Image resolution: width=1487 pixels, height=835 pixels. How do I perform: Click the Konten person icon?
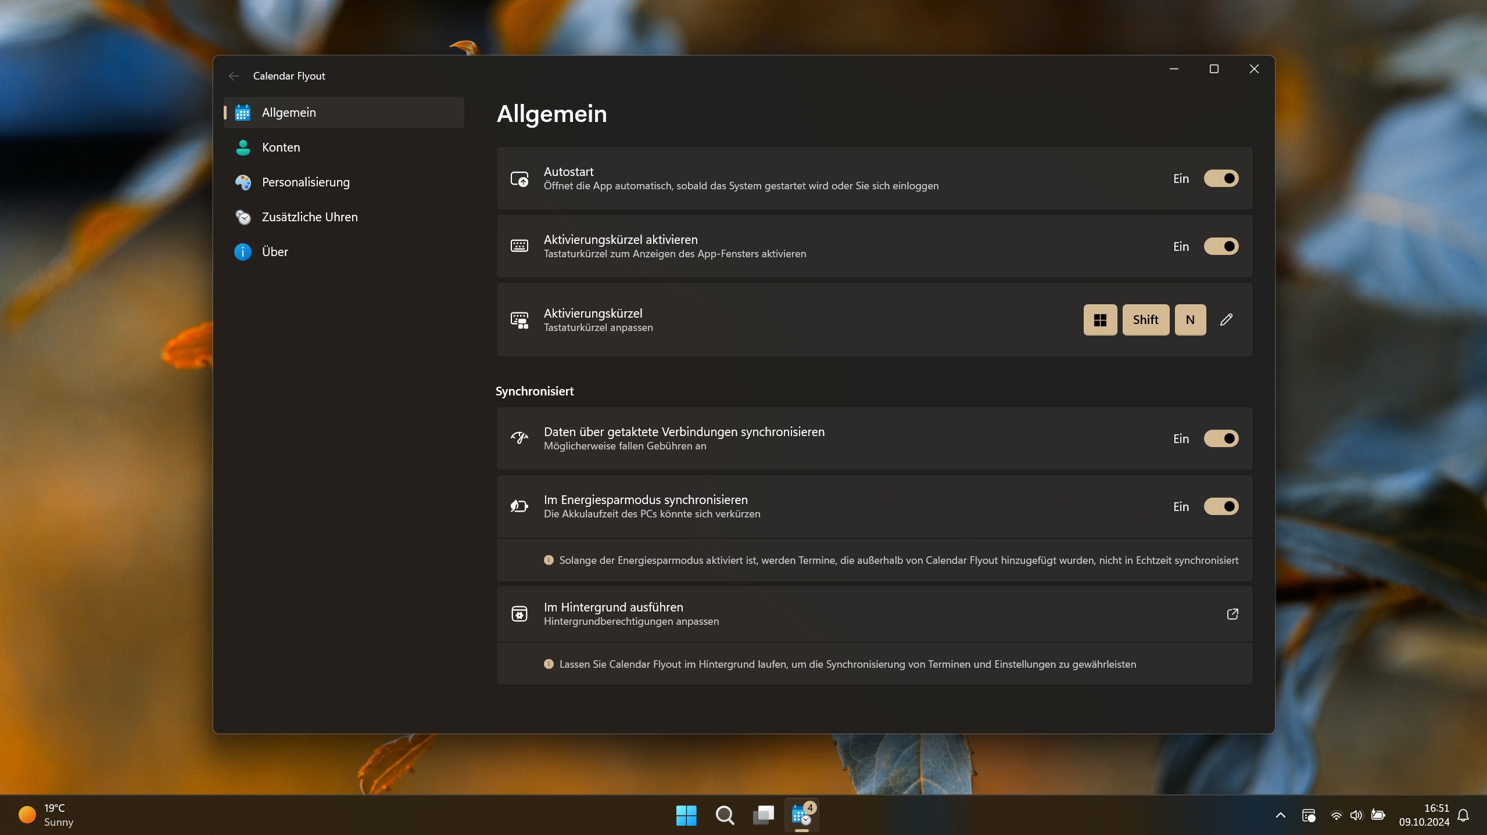click(x=243, y=147)
